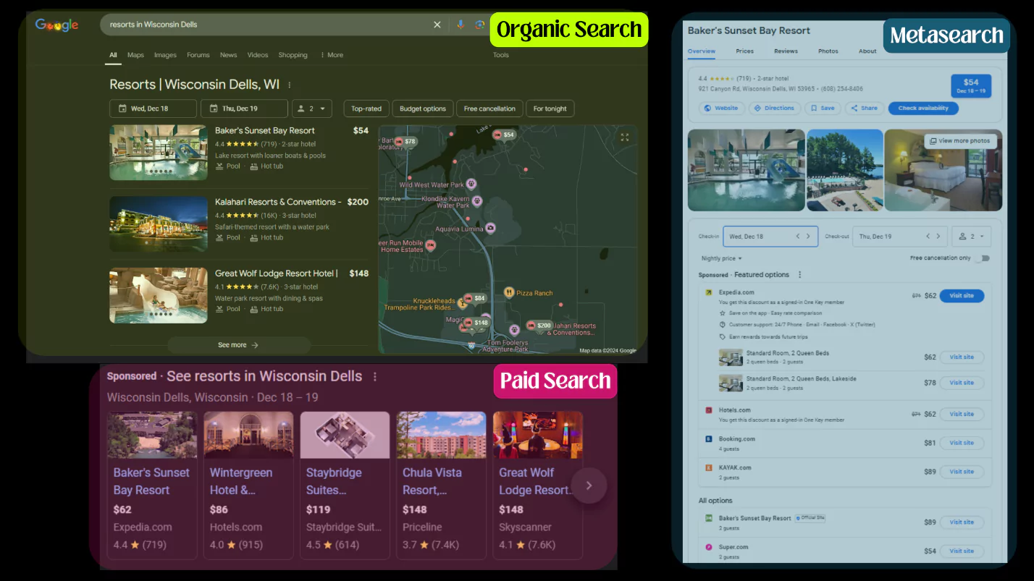
Task: Click the Save button in hotel panel
Action: pos(823,108)
